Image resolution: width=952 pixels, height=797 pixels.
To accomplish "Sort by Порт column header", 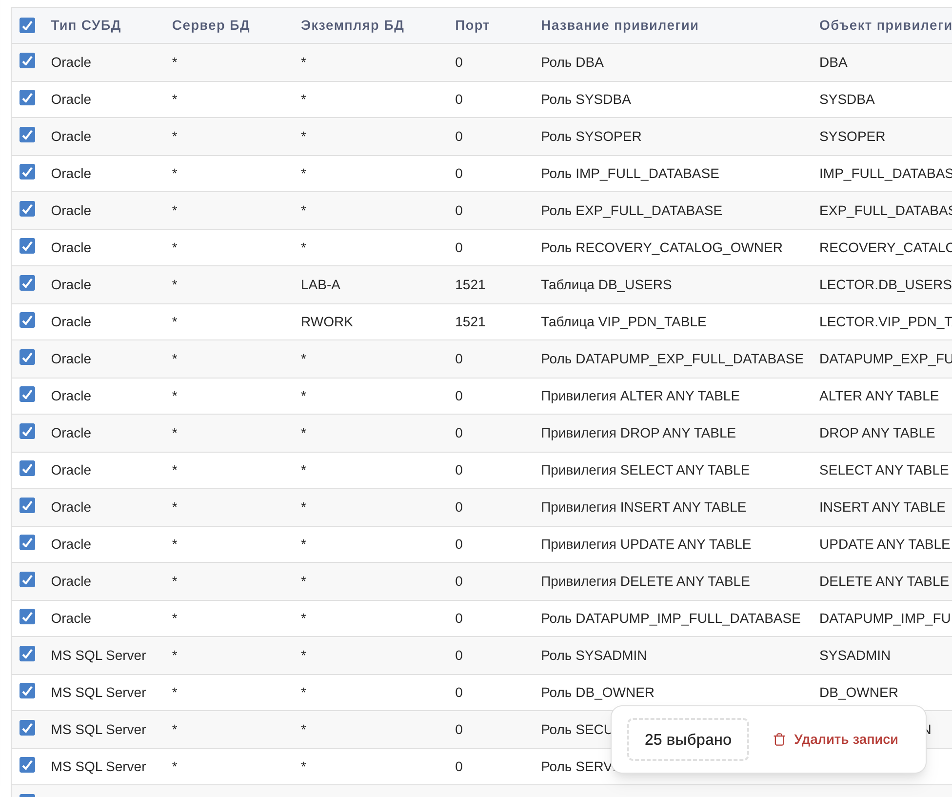I will tap(472, 25).
